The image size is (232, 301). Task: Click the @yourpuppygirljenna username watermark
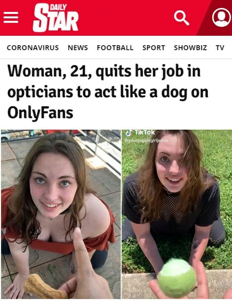[146, 141]
